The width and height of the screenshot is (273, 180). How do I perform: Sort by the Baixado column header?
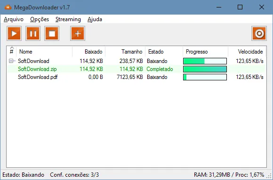tap(88, 52)
